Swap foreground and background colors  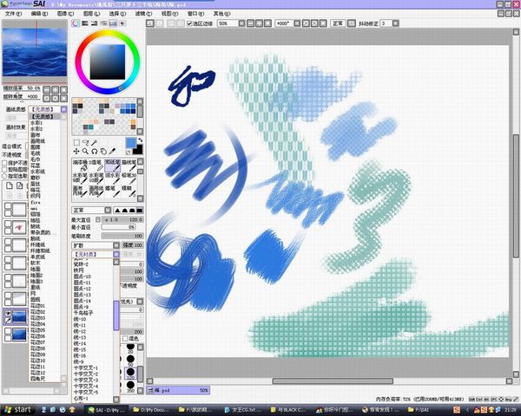(x=140, y=140)
